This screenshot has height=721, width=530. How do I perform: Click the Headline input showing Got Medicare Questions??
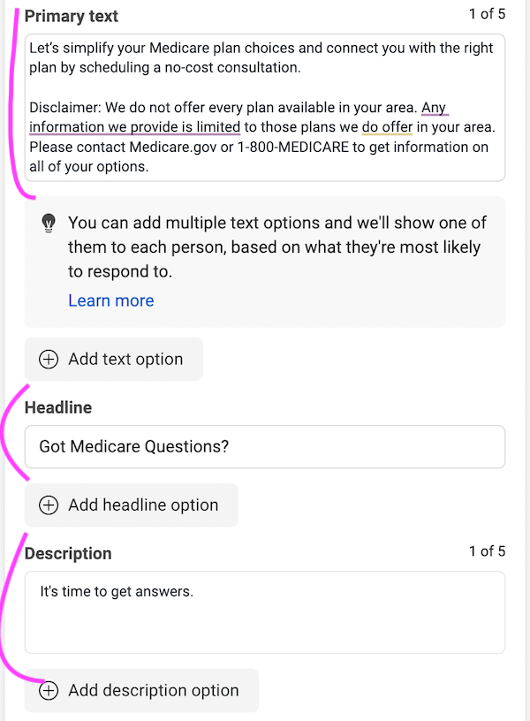tap(265, 446)
